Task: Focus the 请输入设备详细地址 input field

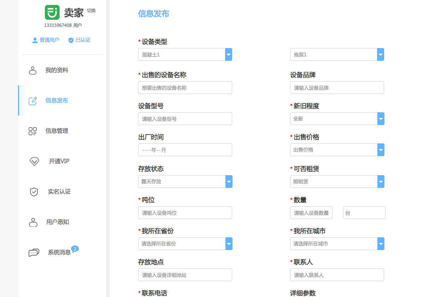Action: (185, 275)
